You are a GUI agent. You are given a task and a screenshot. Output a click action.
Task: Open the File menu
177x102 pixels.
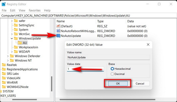(x=4, y=11)
